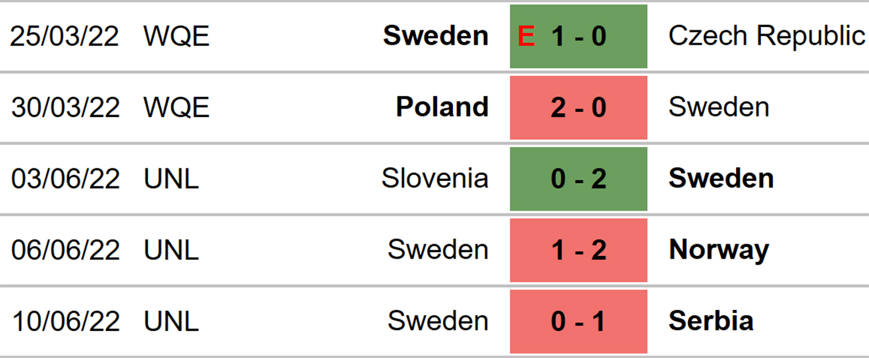Click bold Sweden in the Slovenia match
869x358 pixels.
tap(722, 179)
